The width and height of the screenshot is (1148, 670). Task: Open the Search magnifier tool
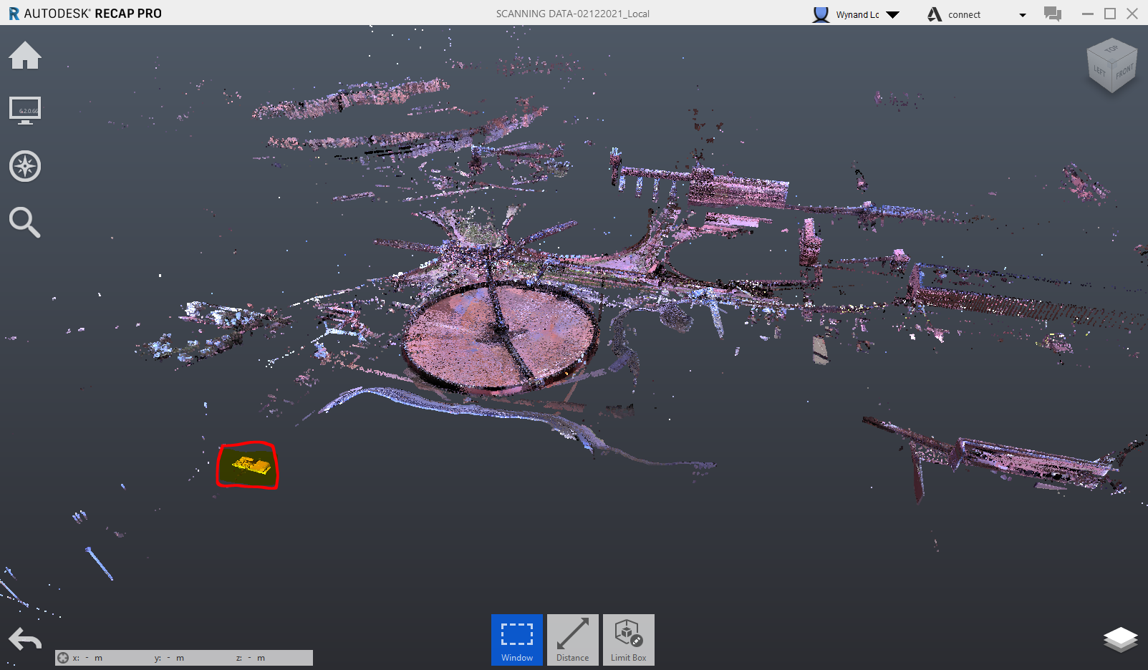25,223
